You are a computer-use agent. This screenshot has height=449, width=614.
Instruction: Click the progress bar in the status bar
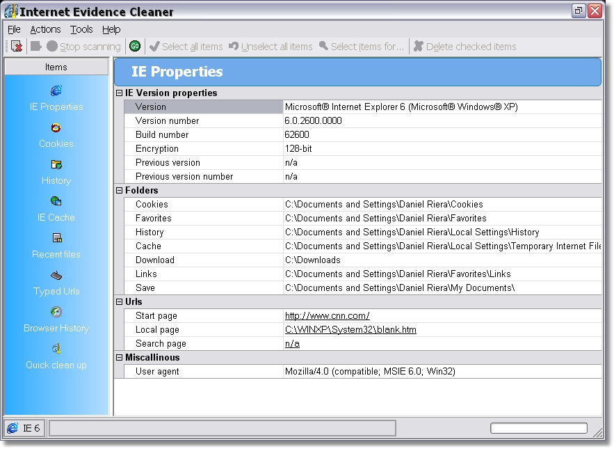pyautogui.click(x=539, y=428)
